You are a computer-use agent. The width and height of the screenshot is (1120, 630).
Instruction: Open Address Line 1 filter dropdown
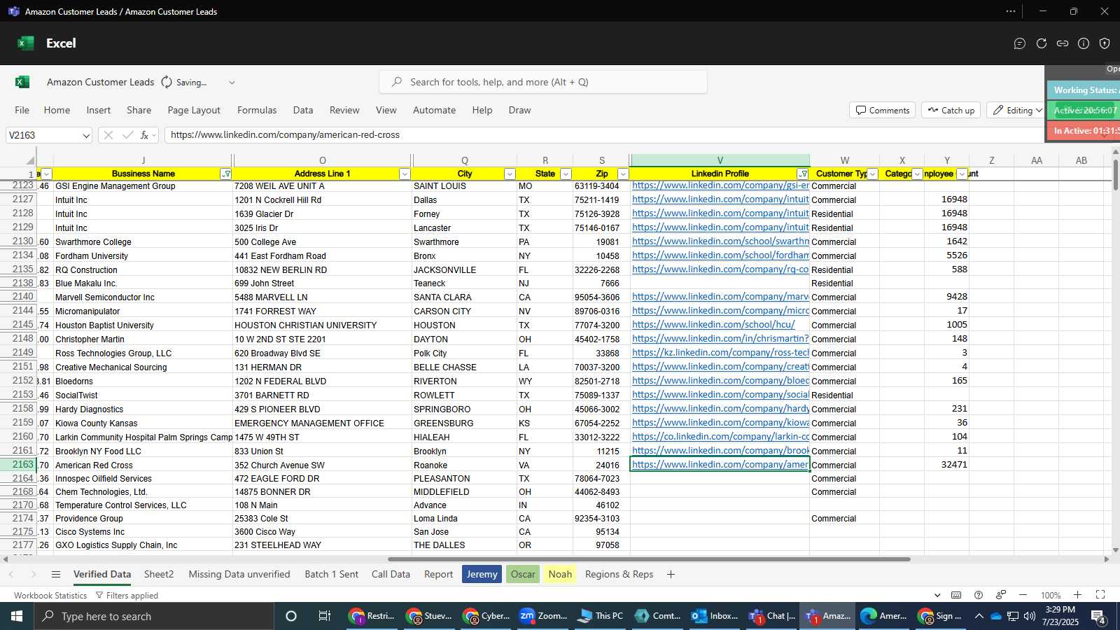point(405,174)
